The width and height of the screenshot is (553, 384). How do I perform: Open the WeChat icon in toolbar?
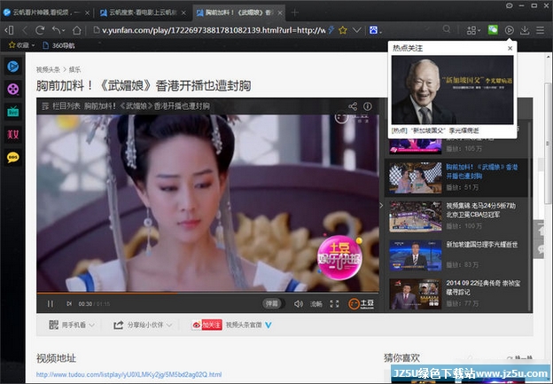tap(493, 30)
